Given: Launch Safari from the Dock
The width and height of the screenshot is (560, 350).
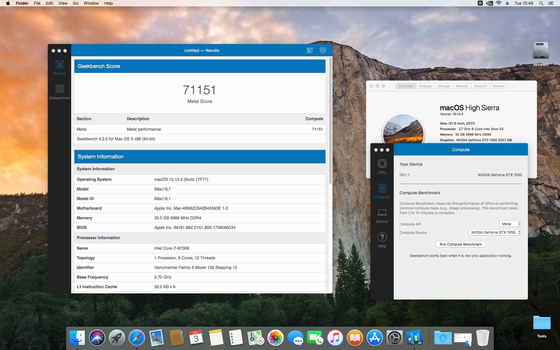Looking at the screenshot, I should click(x=136, y=338).
